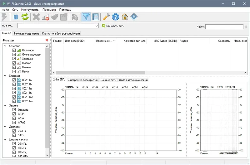Switch to Текущее соединение tab
Viewport: 250px width, 165px height.
tap(27, 34)
